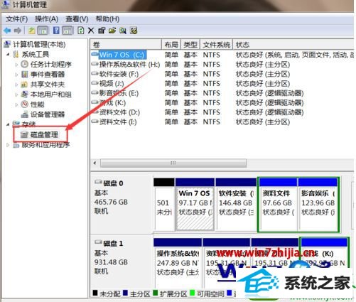Click the Find magnifier toolbar icon
This screenshot has width=356, height=302.
click(x=123, y=31)
